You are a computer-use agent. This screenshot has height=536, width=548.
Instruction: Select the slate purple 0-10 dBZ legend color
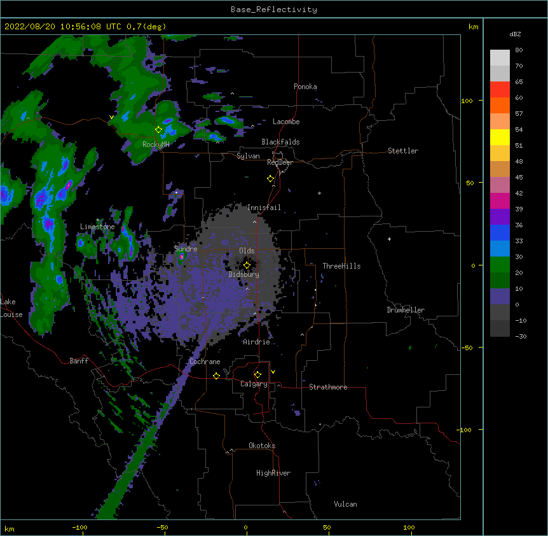coord(500,297)
